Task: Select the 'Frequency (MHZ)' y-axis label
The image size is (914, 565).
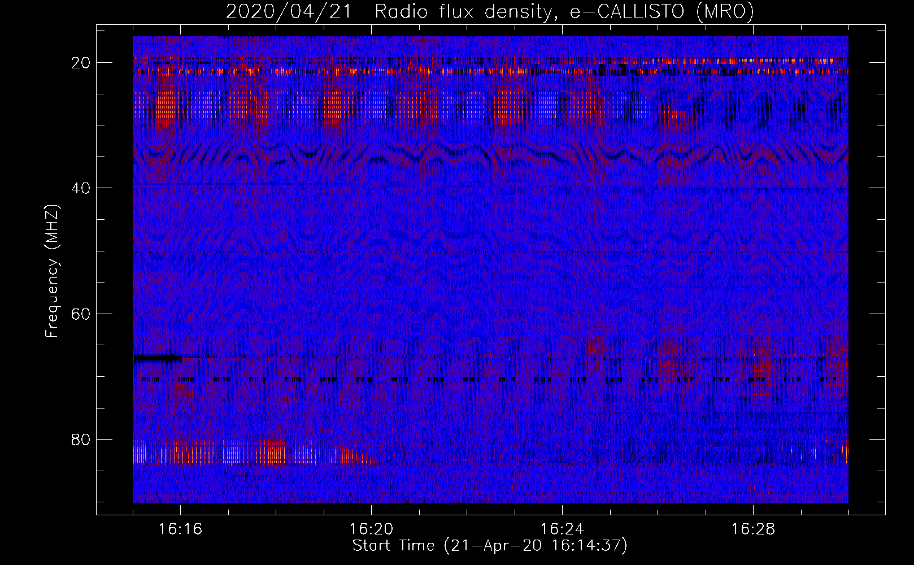Action: click(52, 271)
